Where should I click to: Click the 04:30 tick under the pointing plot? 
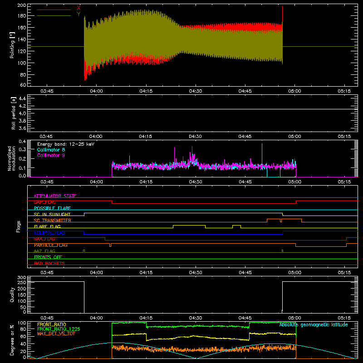(196, 91)
